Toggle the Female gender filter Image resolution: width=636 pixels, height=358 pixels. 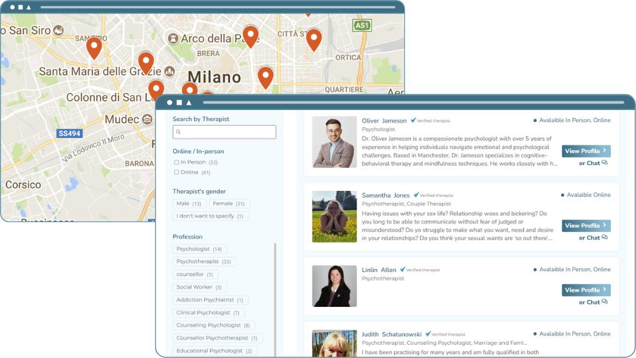(229, 204)
